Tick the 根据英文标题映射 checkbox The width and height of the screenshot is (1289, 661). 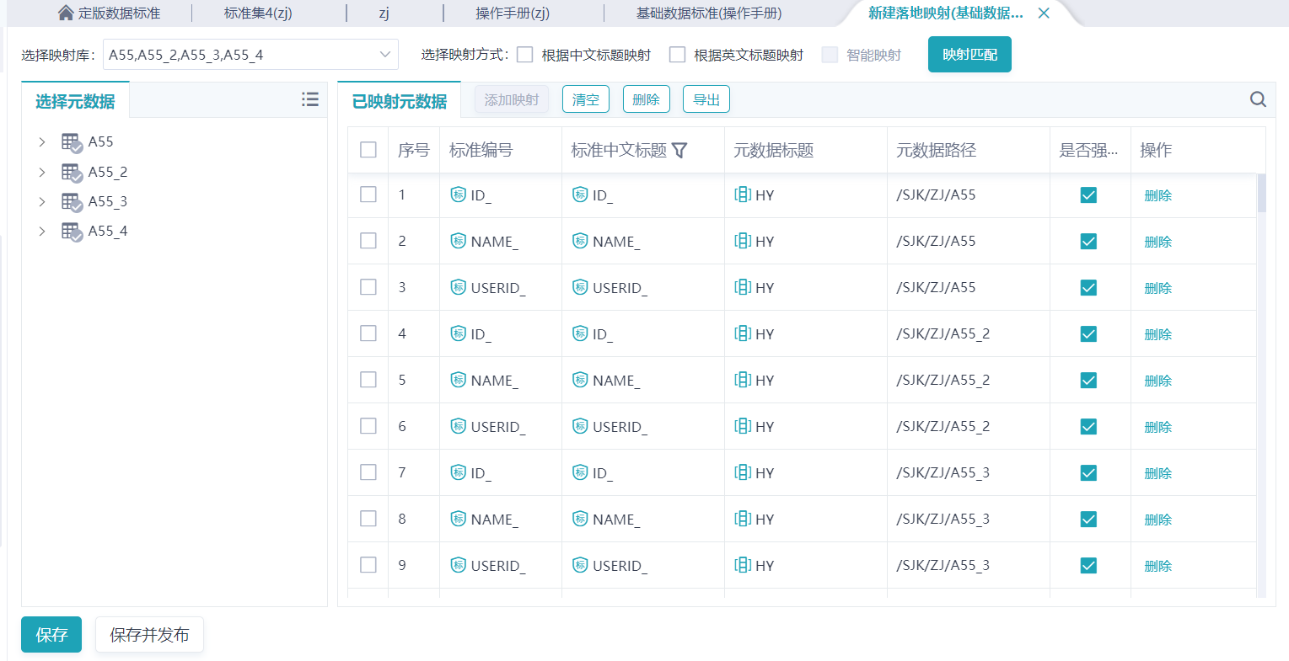pyautogui.click(x=677, y=55)
